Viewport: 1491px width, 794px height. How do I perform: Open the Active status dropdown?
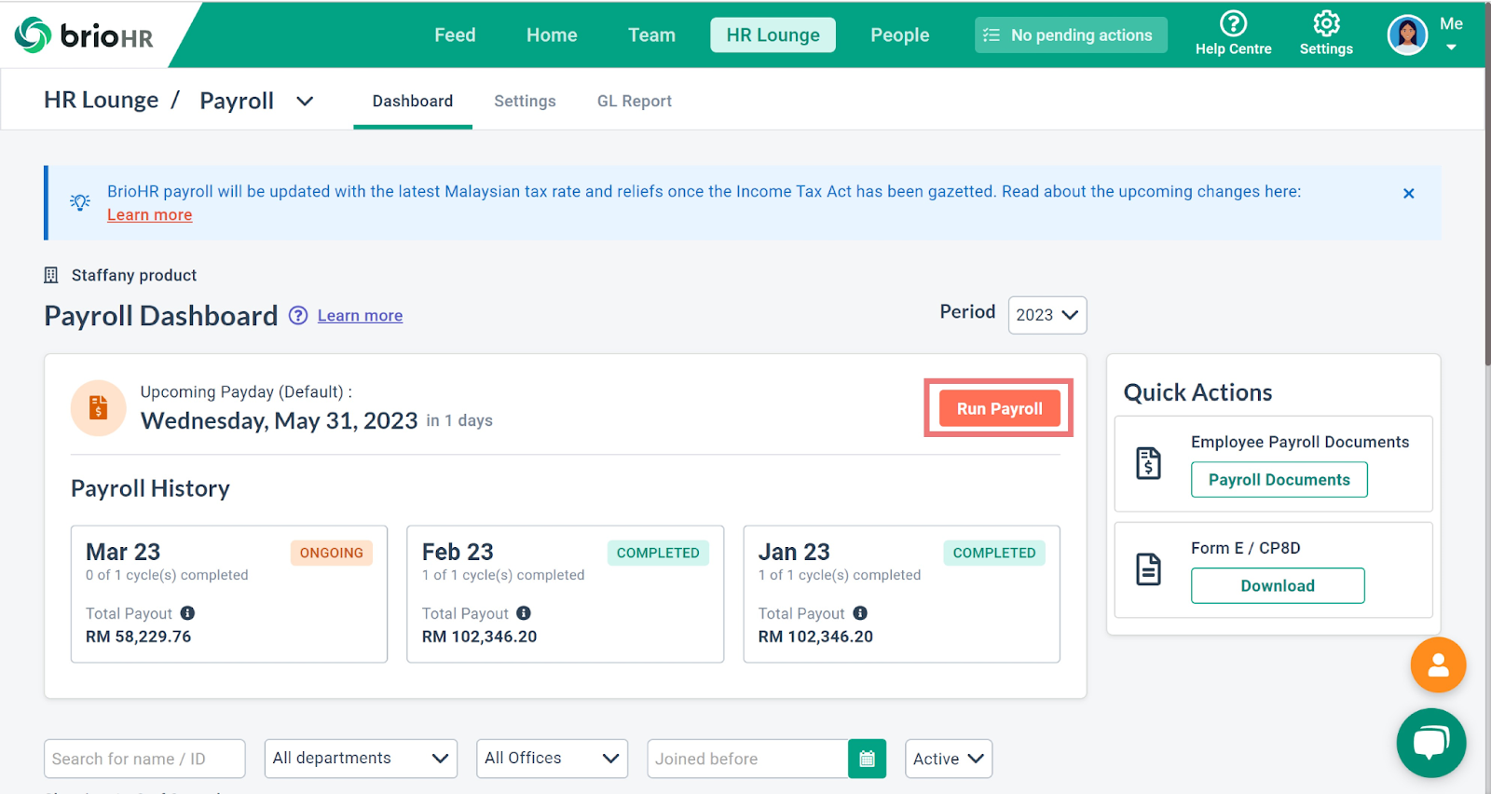click(x=949, y=759)
